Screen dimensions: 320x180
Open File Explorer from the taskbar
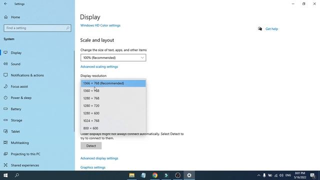click(x=132, y=175)
